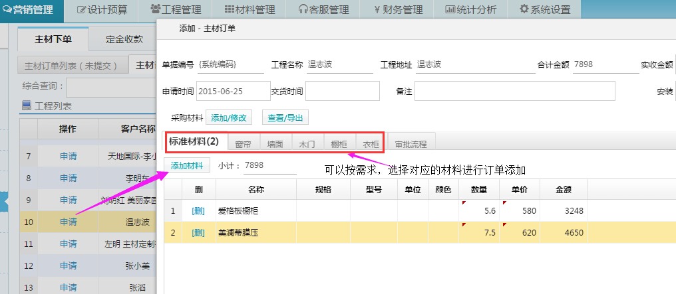Click into the 备注 remarks field
Viewport: 676px width, 294px height.
tap(514, 91)
